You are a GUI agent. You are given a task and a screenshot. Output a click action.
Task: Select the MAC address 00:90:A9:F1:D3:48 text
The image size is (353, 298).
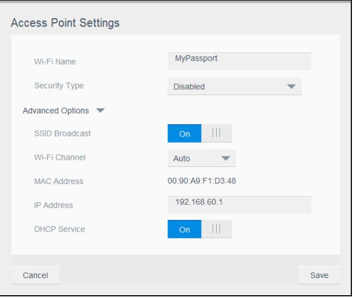(x=202, y=181)
